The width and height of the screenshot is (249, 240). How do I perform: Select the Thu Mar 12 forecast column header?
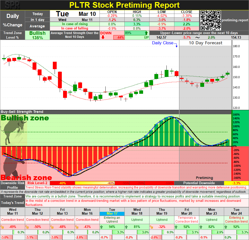pos(37,212)
